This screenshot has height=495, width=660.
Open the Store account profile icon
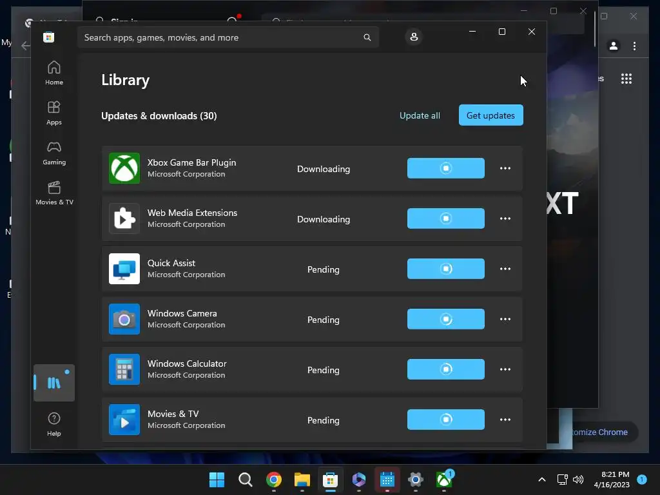pyautogui.click(x=414, y=37)
